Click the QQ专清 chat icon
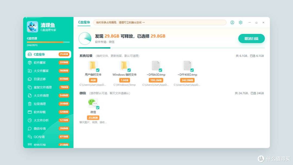This screenshot has width=293, height=165. (30, 137)
